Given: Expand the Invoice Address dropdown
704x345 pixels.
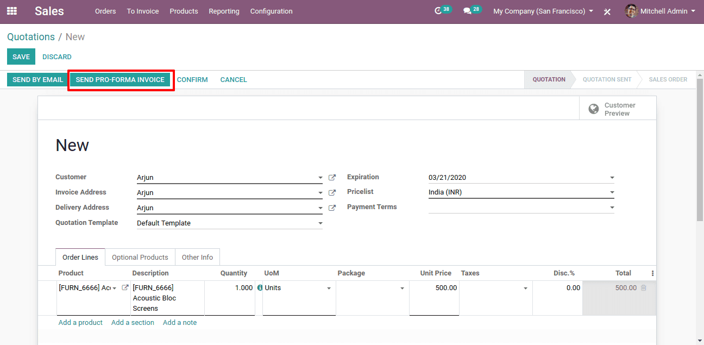Looking at the screenshot, I should click(x=320, y=193).
